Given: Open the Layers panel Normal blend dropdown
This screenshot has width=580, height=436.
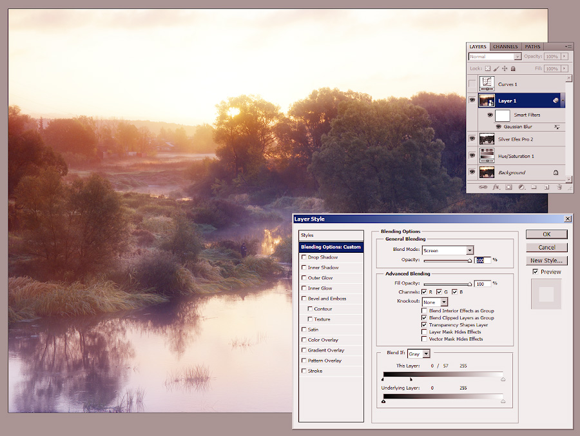Looking at the screenshot, I should [517, 57].
